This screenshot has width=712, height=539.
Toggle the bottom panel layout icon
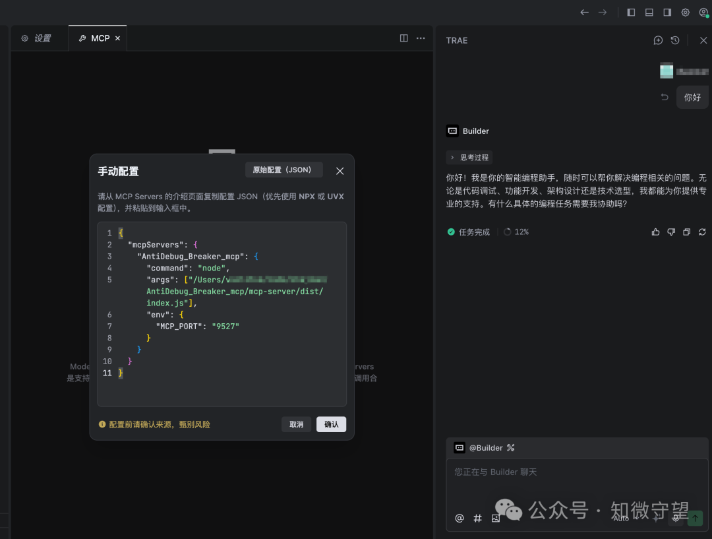pyautogui.click(x=649, y=13)
